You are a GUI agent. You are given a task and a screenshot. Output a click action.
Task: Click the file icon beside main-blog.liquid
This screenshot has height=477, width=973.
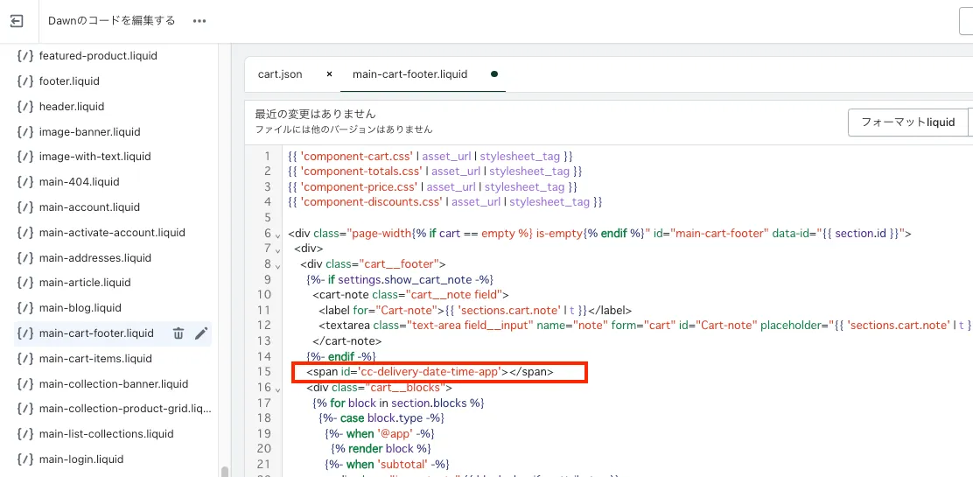[x=25, y=308]
